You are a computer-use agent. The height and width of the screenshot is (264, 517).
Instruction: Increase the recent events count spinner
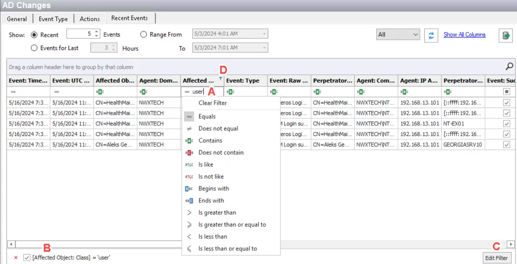pos(96,32)
